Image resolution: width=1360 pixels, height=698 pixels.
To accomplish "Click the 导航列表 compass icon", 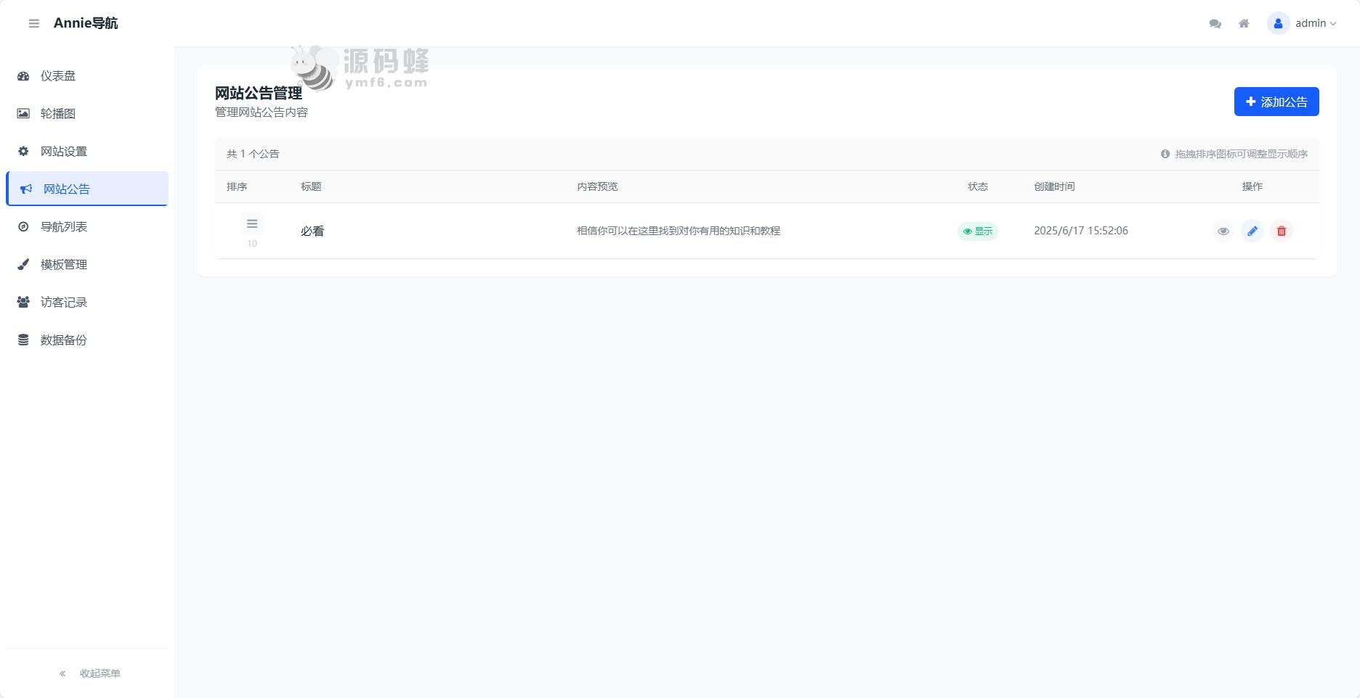I will 23,226.
